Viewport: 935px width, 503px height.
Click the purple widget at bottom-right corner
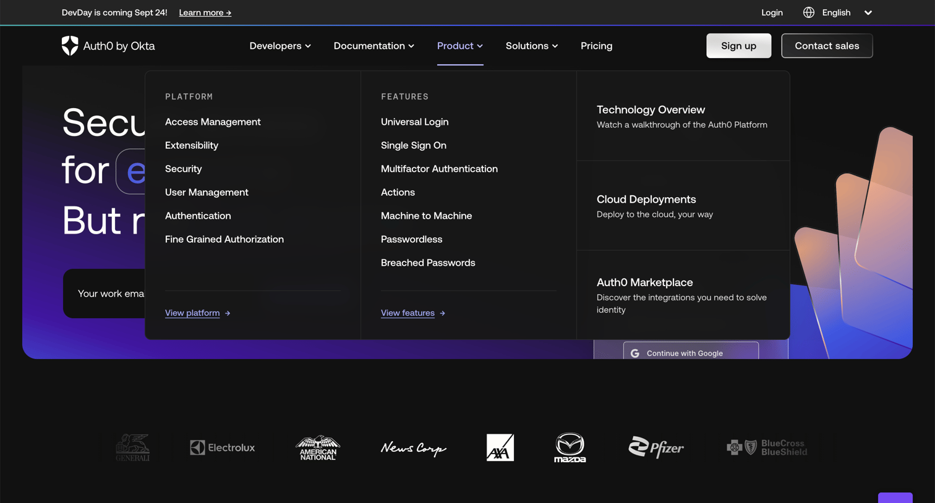tap(895, 498)
